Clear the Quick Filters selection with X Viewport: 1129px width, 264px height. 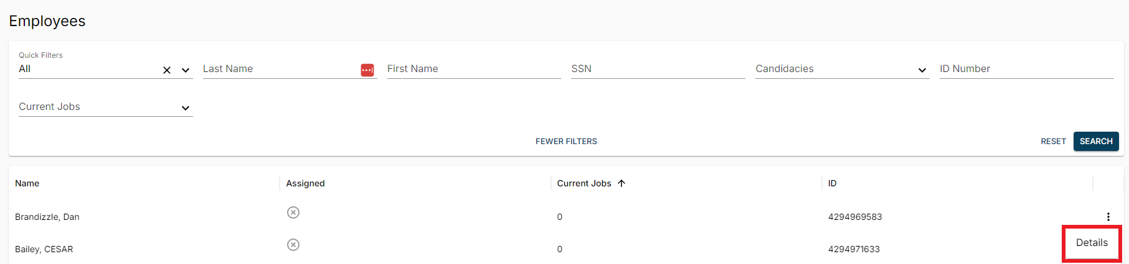coord(167,70)
